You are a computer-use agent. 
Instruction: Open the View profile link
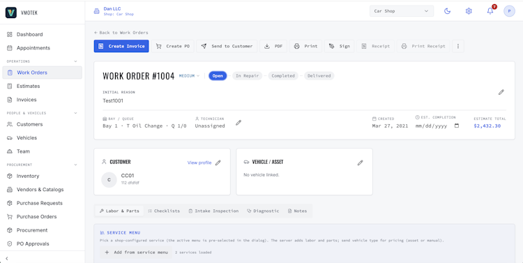[199, 163]
